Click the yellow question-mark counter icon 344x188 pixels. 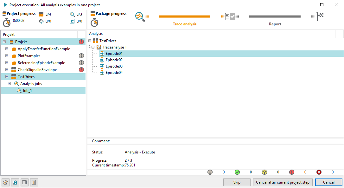(x=264, y=172)
